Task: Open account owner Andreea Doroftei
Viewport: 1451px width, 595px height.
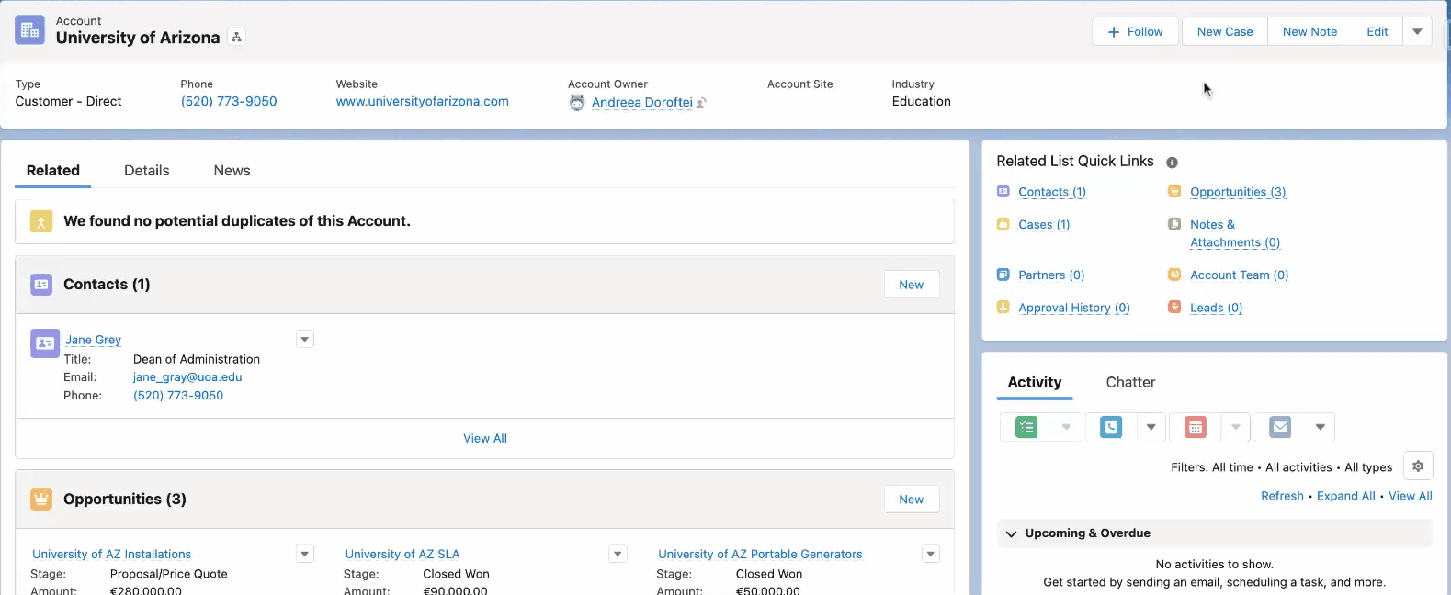Action: coord(641,102)
